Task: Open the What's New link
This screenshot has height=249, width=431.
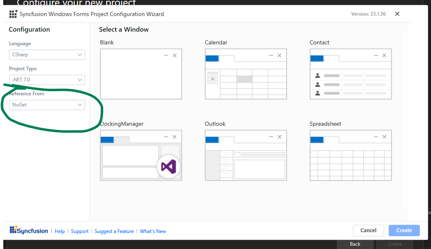Action: tap(153, 231)
